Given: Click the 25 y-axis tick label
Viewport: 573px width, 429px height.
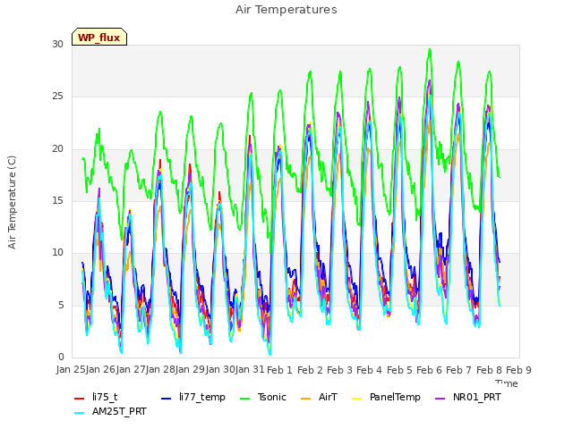Looking at the screenshot, I should (x=57, y=97).
